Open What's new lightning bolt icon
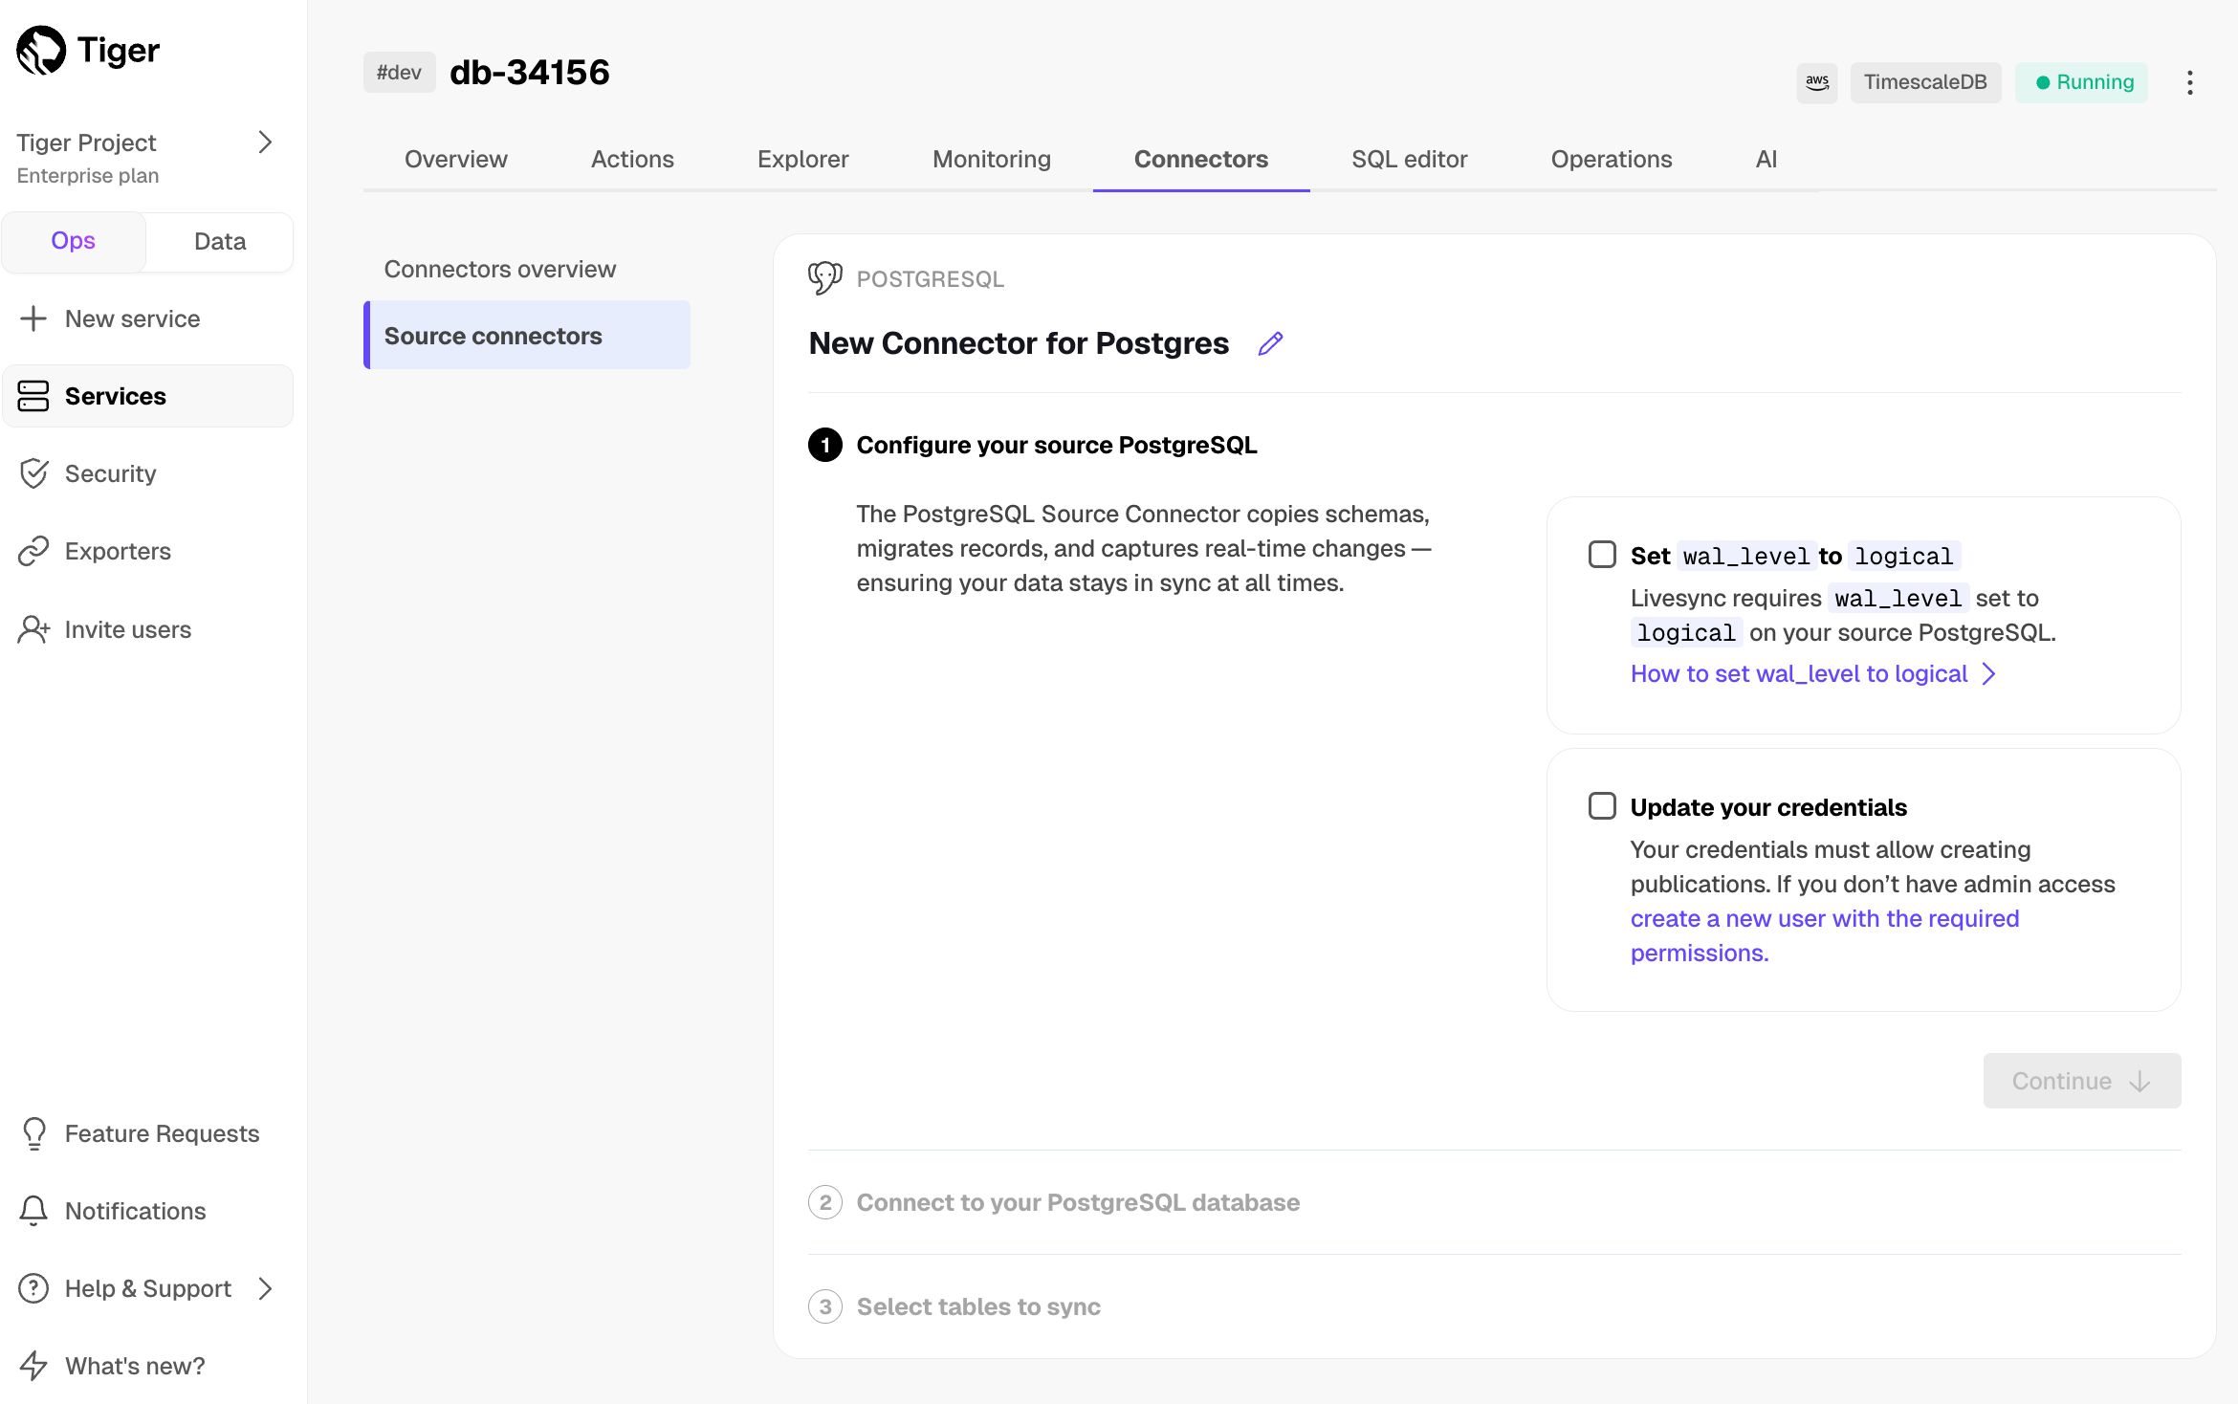 point(33,1366)
